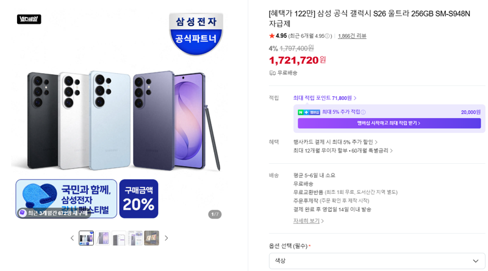The image size is (488, 271).
Task: Expand 최대 12개월 무이자 할부 details
Action: [343, 151]
